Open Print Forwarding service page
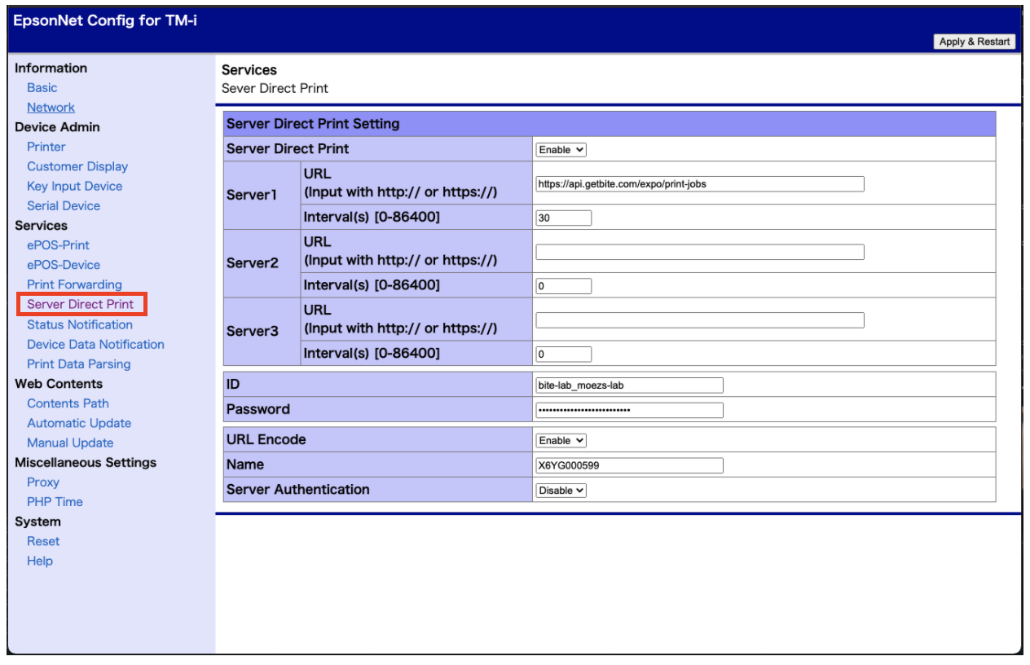 pyautogui.click(x=75, y=284)
